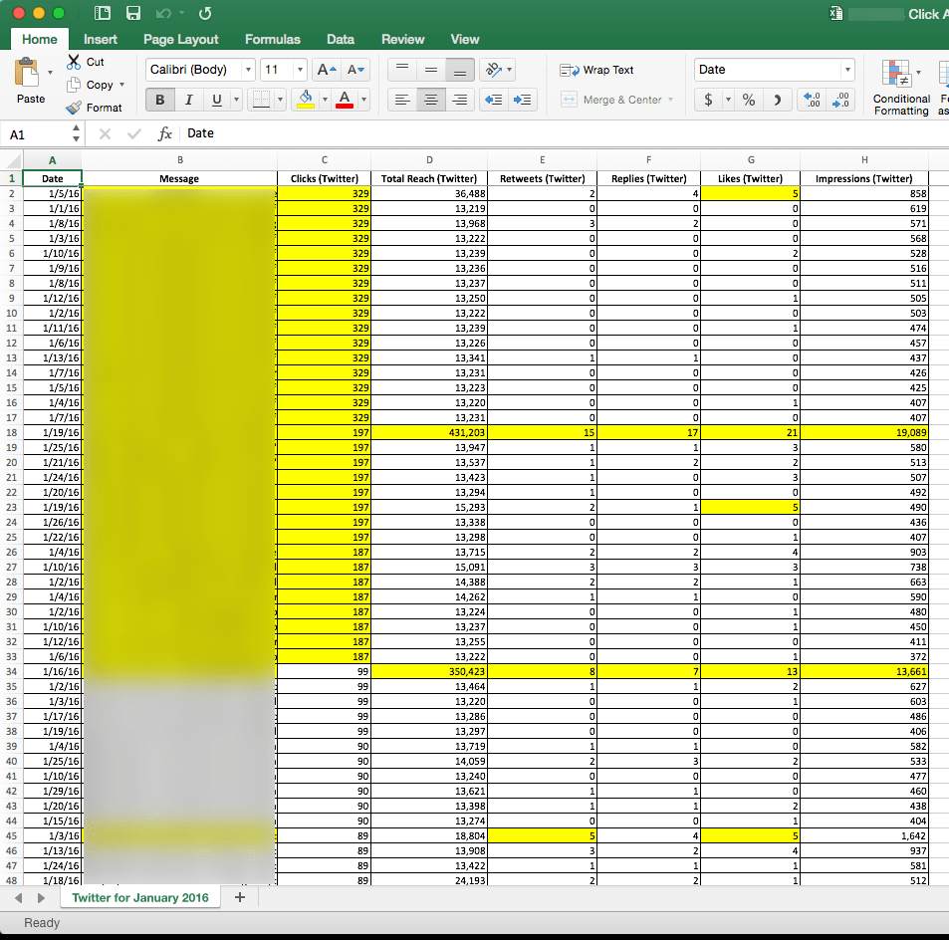Apply yellow fill color

coord(306,100)
